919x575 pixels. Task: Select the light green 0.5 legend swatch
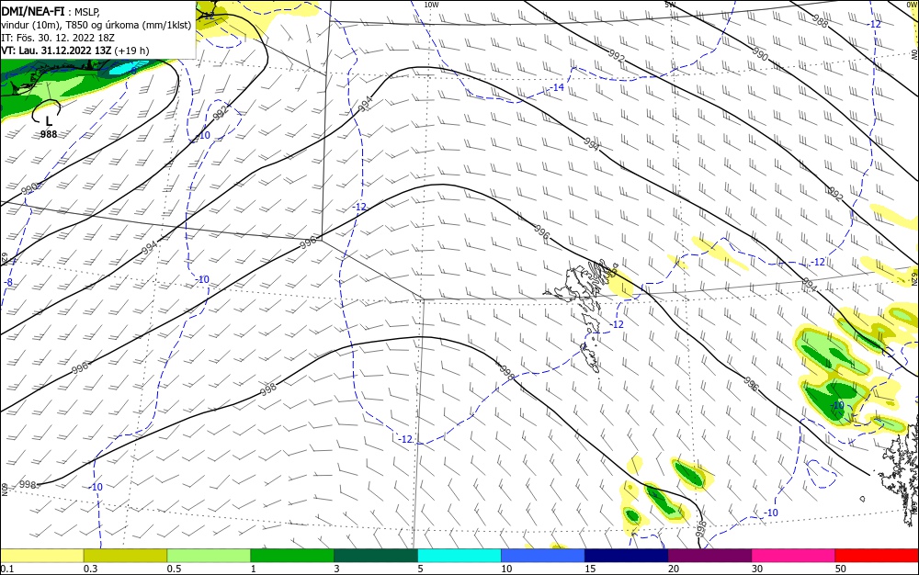209,556
